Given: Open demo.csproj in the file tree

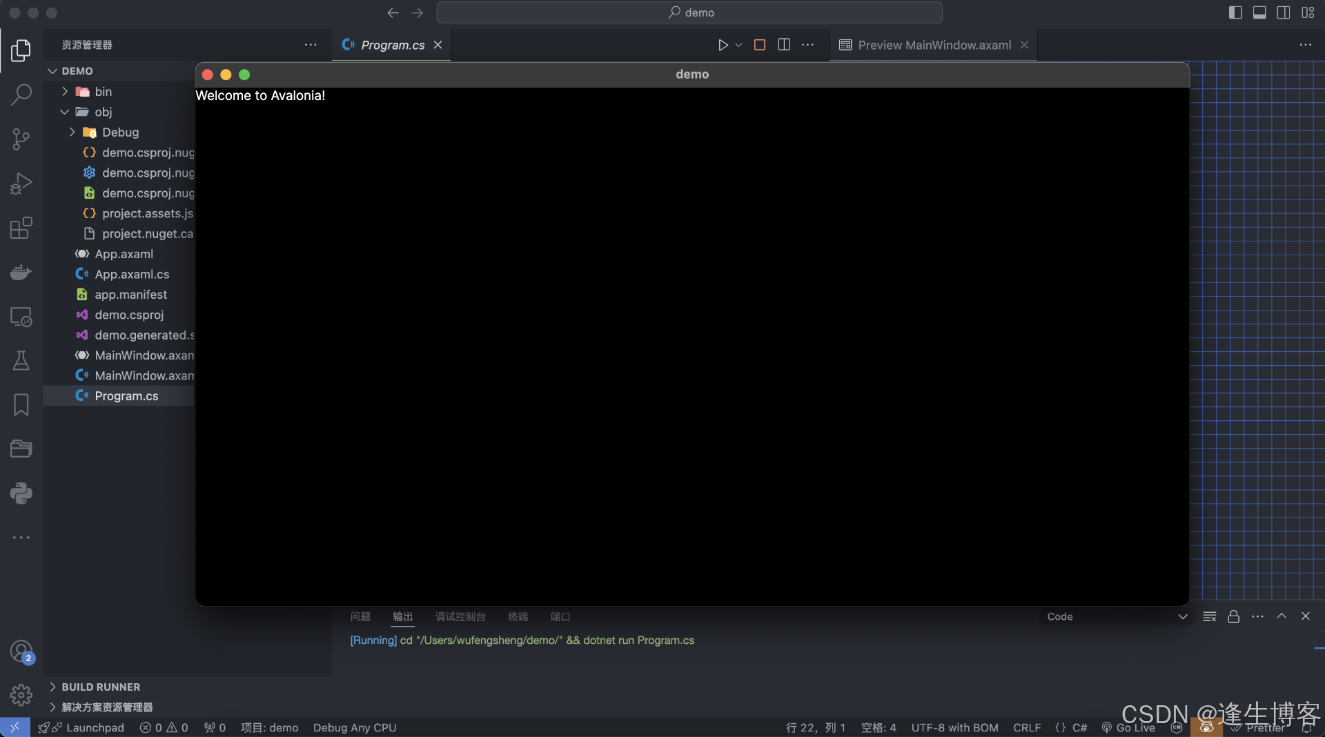Looking at the screenshot, I should coord(129,315).
